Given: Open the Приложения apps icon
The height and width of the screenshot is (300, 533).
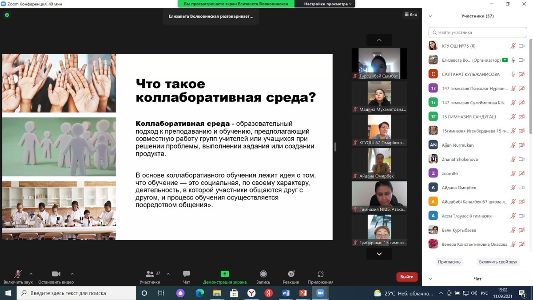Looking at the screenshot, I should [320, 274].
